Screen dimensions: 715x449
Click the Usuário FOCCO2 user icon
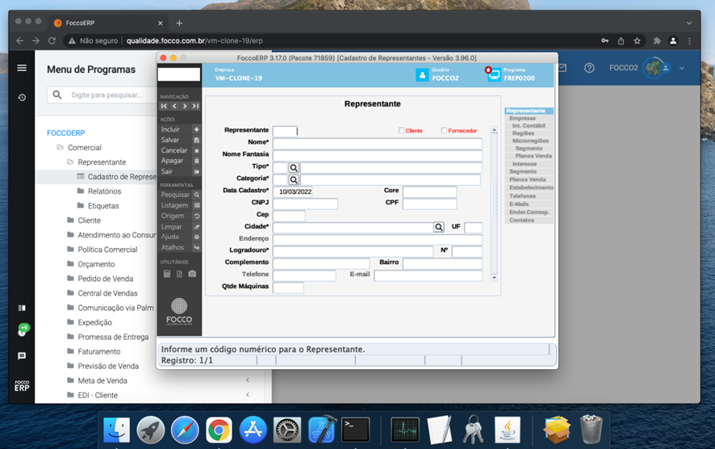pyautogui.click(x=422, y=75)
